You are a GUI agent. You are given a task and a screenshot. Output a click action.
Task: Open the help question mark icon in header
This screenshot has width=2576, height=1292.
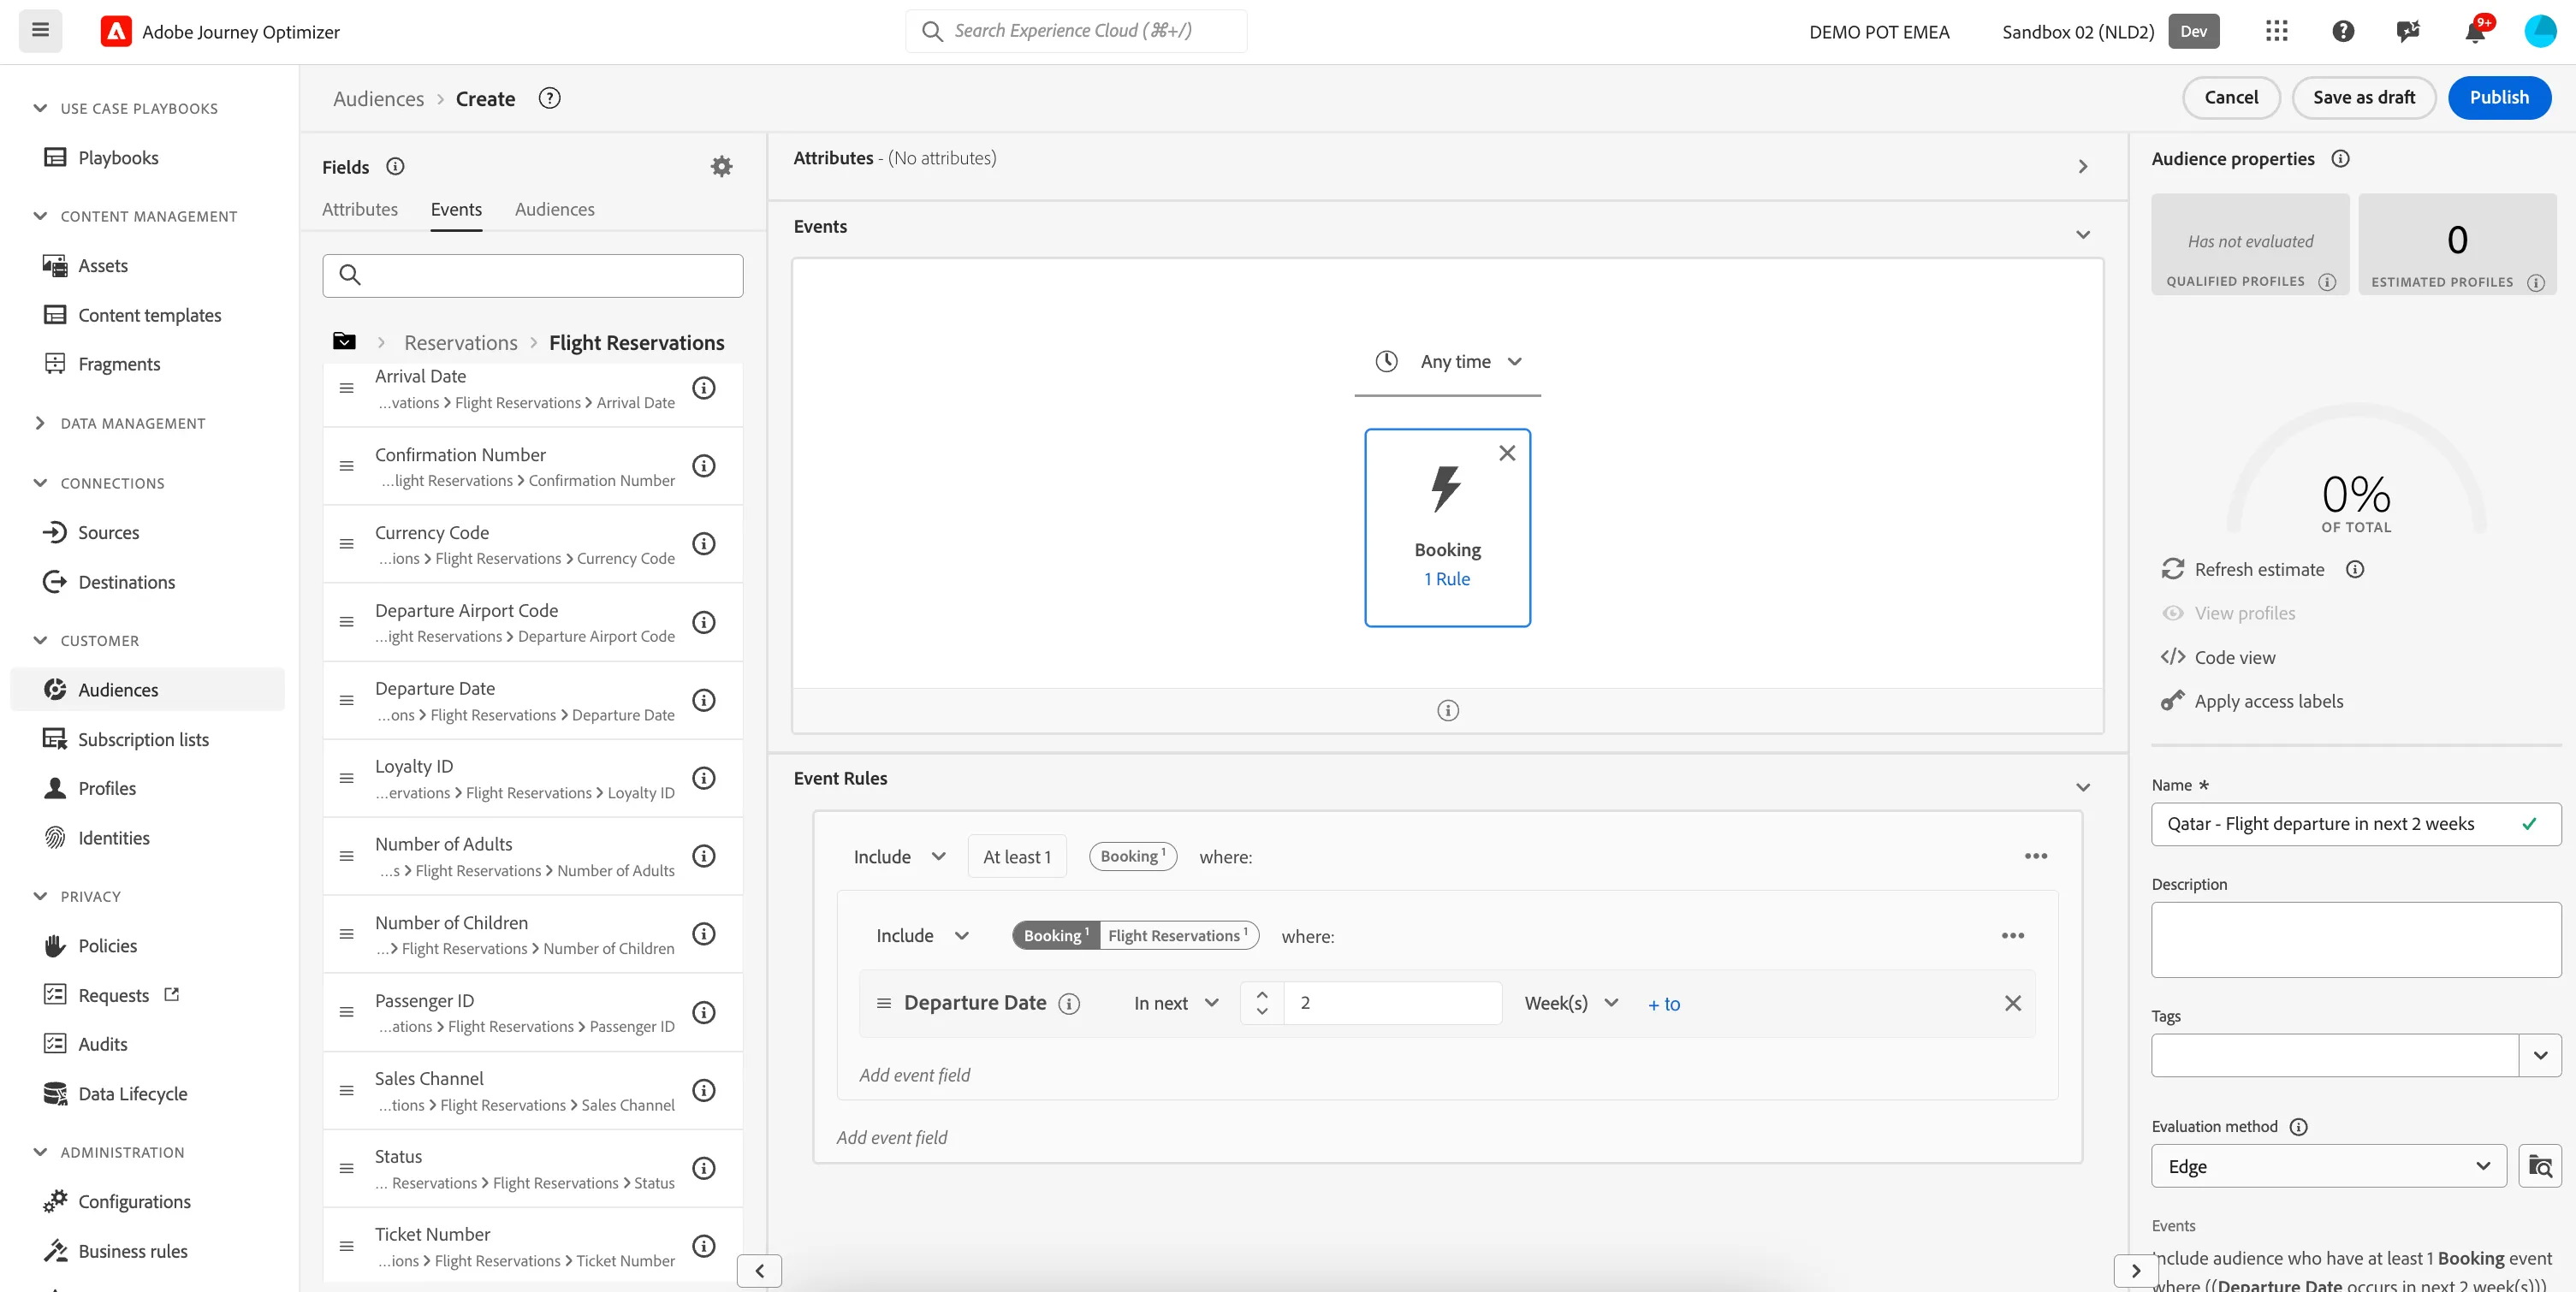tap(2342, 31)
